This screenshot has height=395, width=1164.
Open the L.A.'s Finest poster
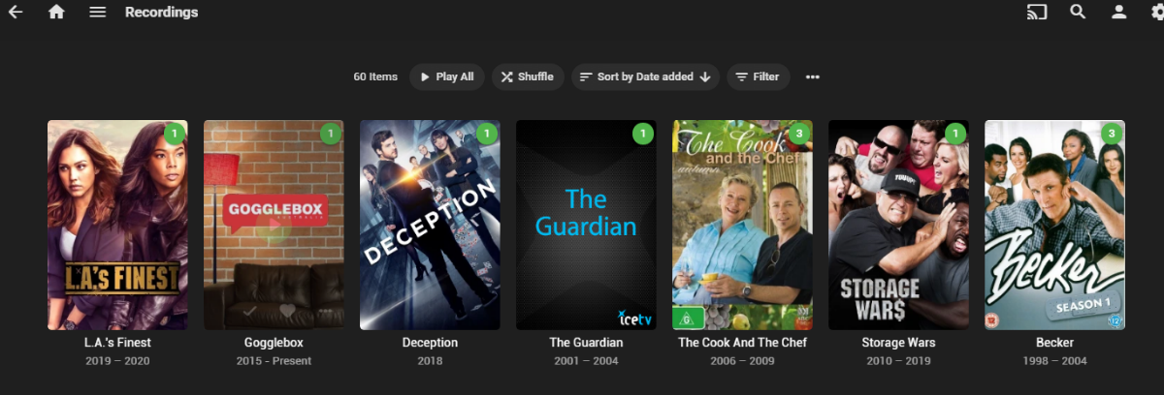coord(117,225)
